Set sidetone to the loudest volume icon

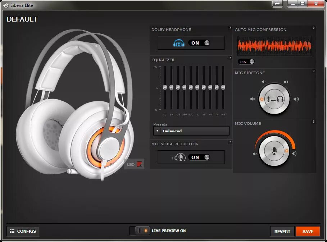click(x=296, y=99)
